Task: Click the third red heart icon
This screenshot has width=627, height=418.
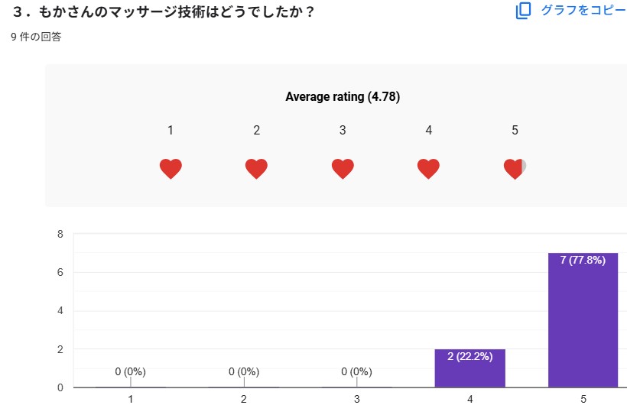Action: tap(343, 169)
